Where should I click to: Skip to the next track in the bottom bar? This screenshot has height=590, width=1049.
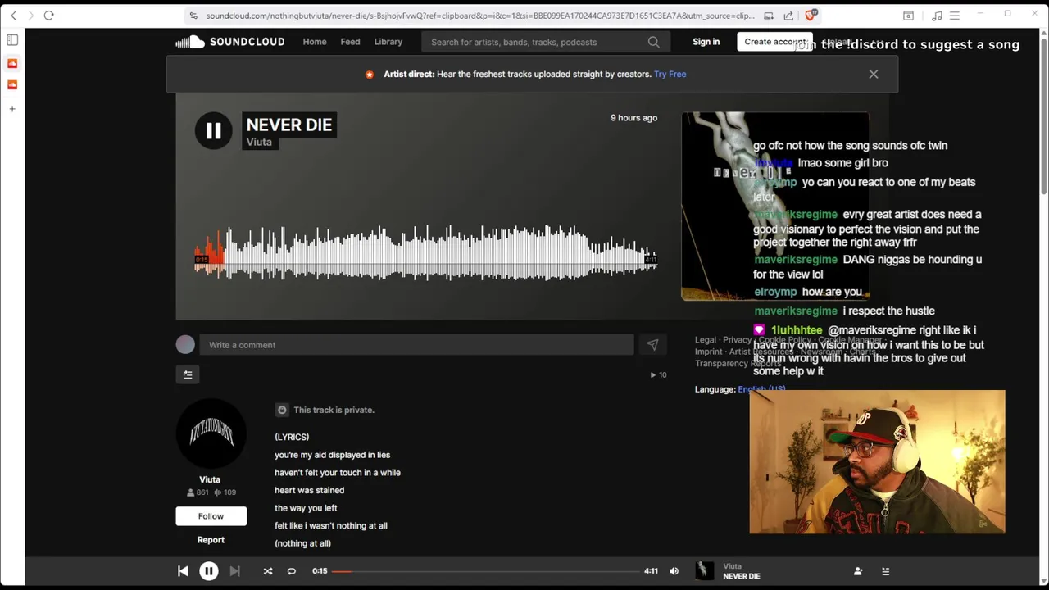click(x=234, y=571)
